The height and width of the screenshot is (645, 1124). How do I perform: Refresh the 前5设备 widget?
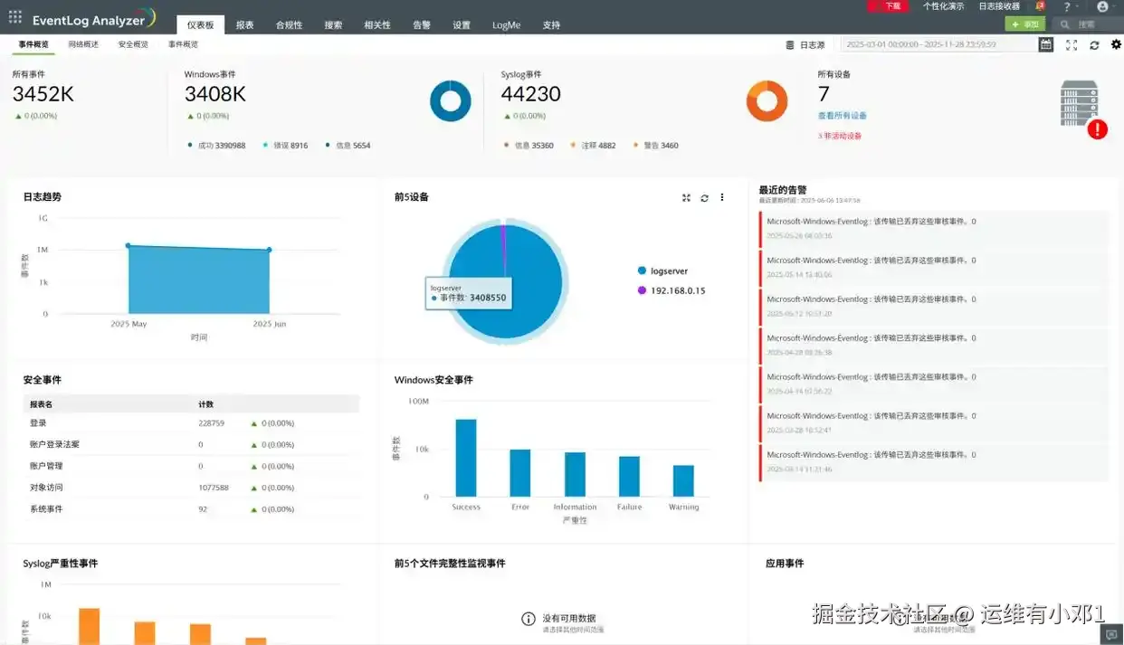coord(704,197)
